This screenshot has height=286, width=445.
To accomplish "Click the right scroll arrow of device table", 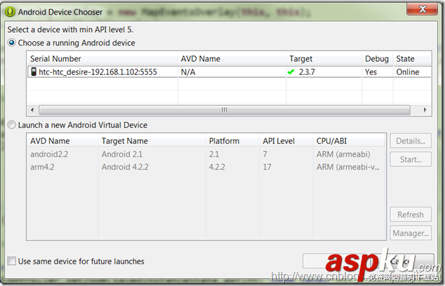I will pos(425,110).
